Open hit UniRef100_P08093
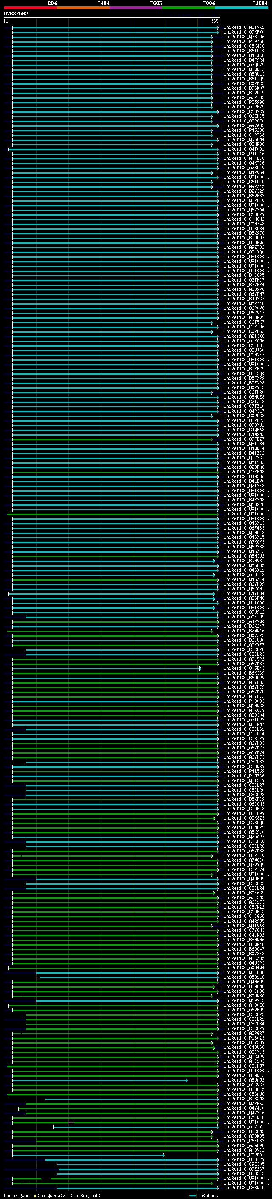 tap(244, 701)
